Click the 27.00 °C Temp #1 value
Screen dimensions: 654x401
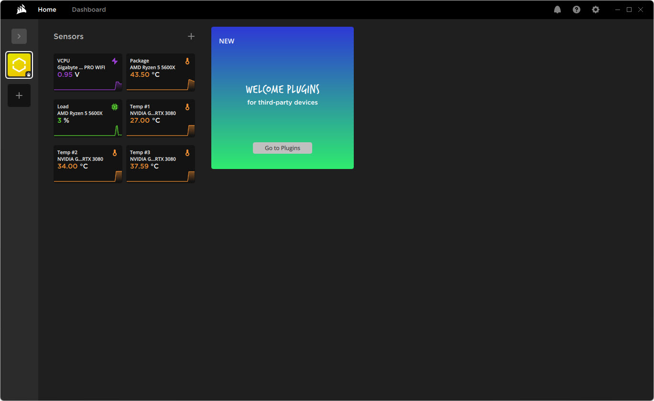pos(145,121)
